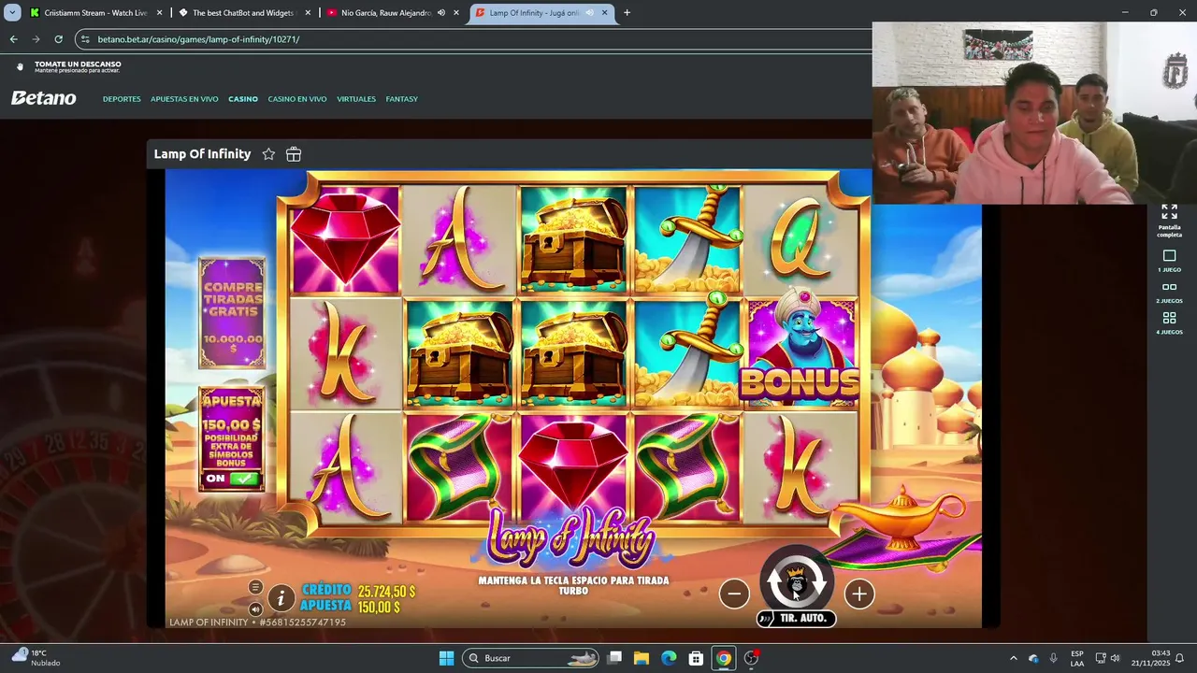Open CASINO EN VIVO section

[297, 99]
